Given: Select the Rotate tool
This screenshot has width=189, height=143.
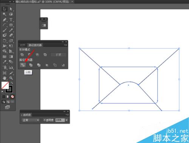Looking at the screenshot, I should tap(5, 41).
